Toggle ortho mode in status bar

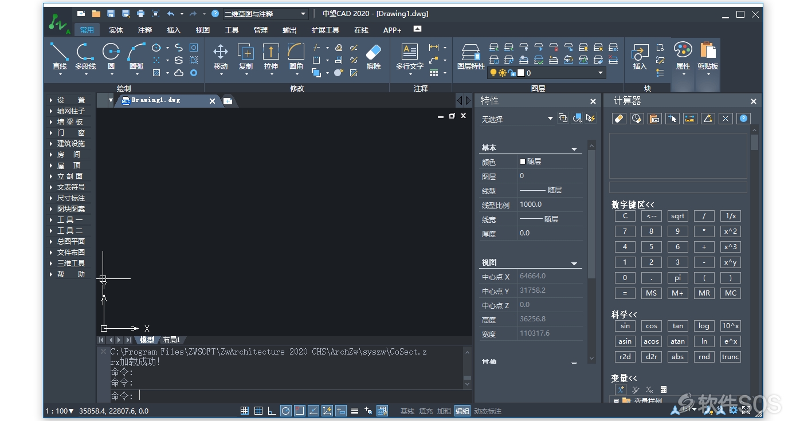[x=272, y=411]
